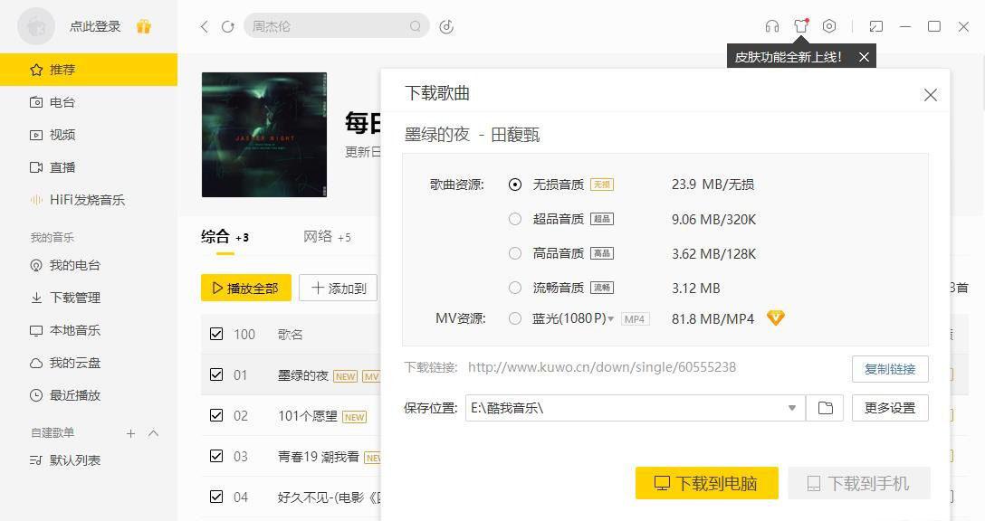Toggle the select-all checkbox in list header
This screenshot has width=985, height=521.
[216, 334]
